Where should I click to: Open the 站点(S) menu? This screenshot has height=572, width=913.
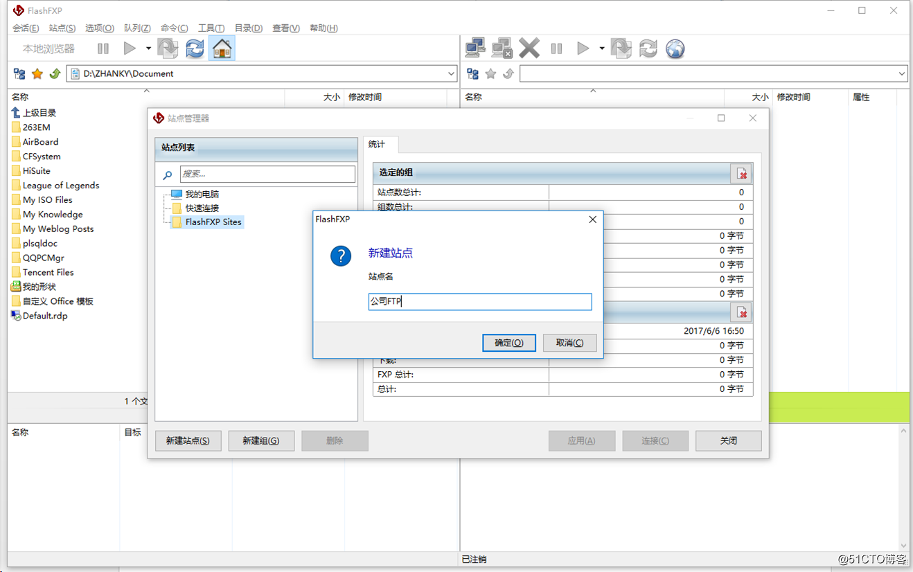point(62,28)
